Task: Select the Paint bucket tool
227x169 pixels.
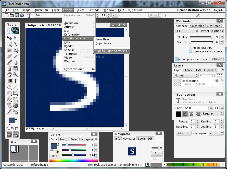Action: tap(16, 68)
